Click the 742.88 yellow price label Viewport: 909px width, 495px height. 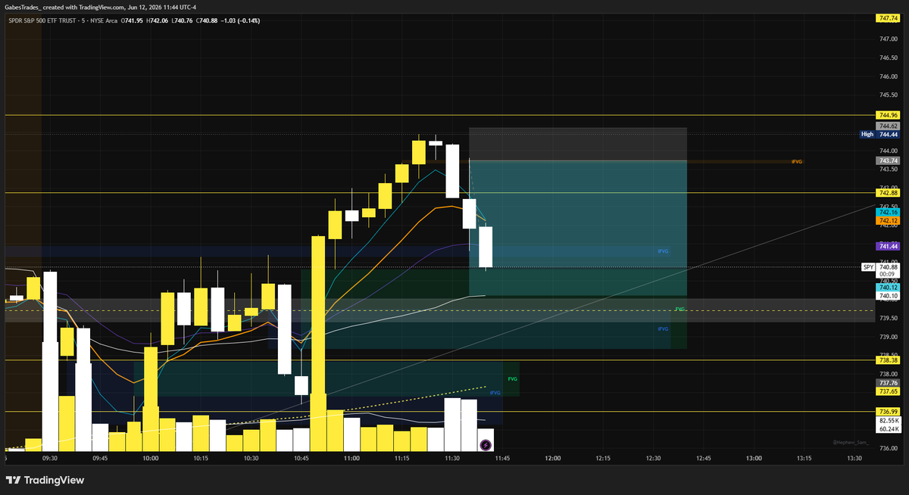tap(888, 193)
